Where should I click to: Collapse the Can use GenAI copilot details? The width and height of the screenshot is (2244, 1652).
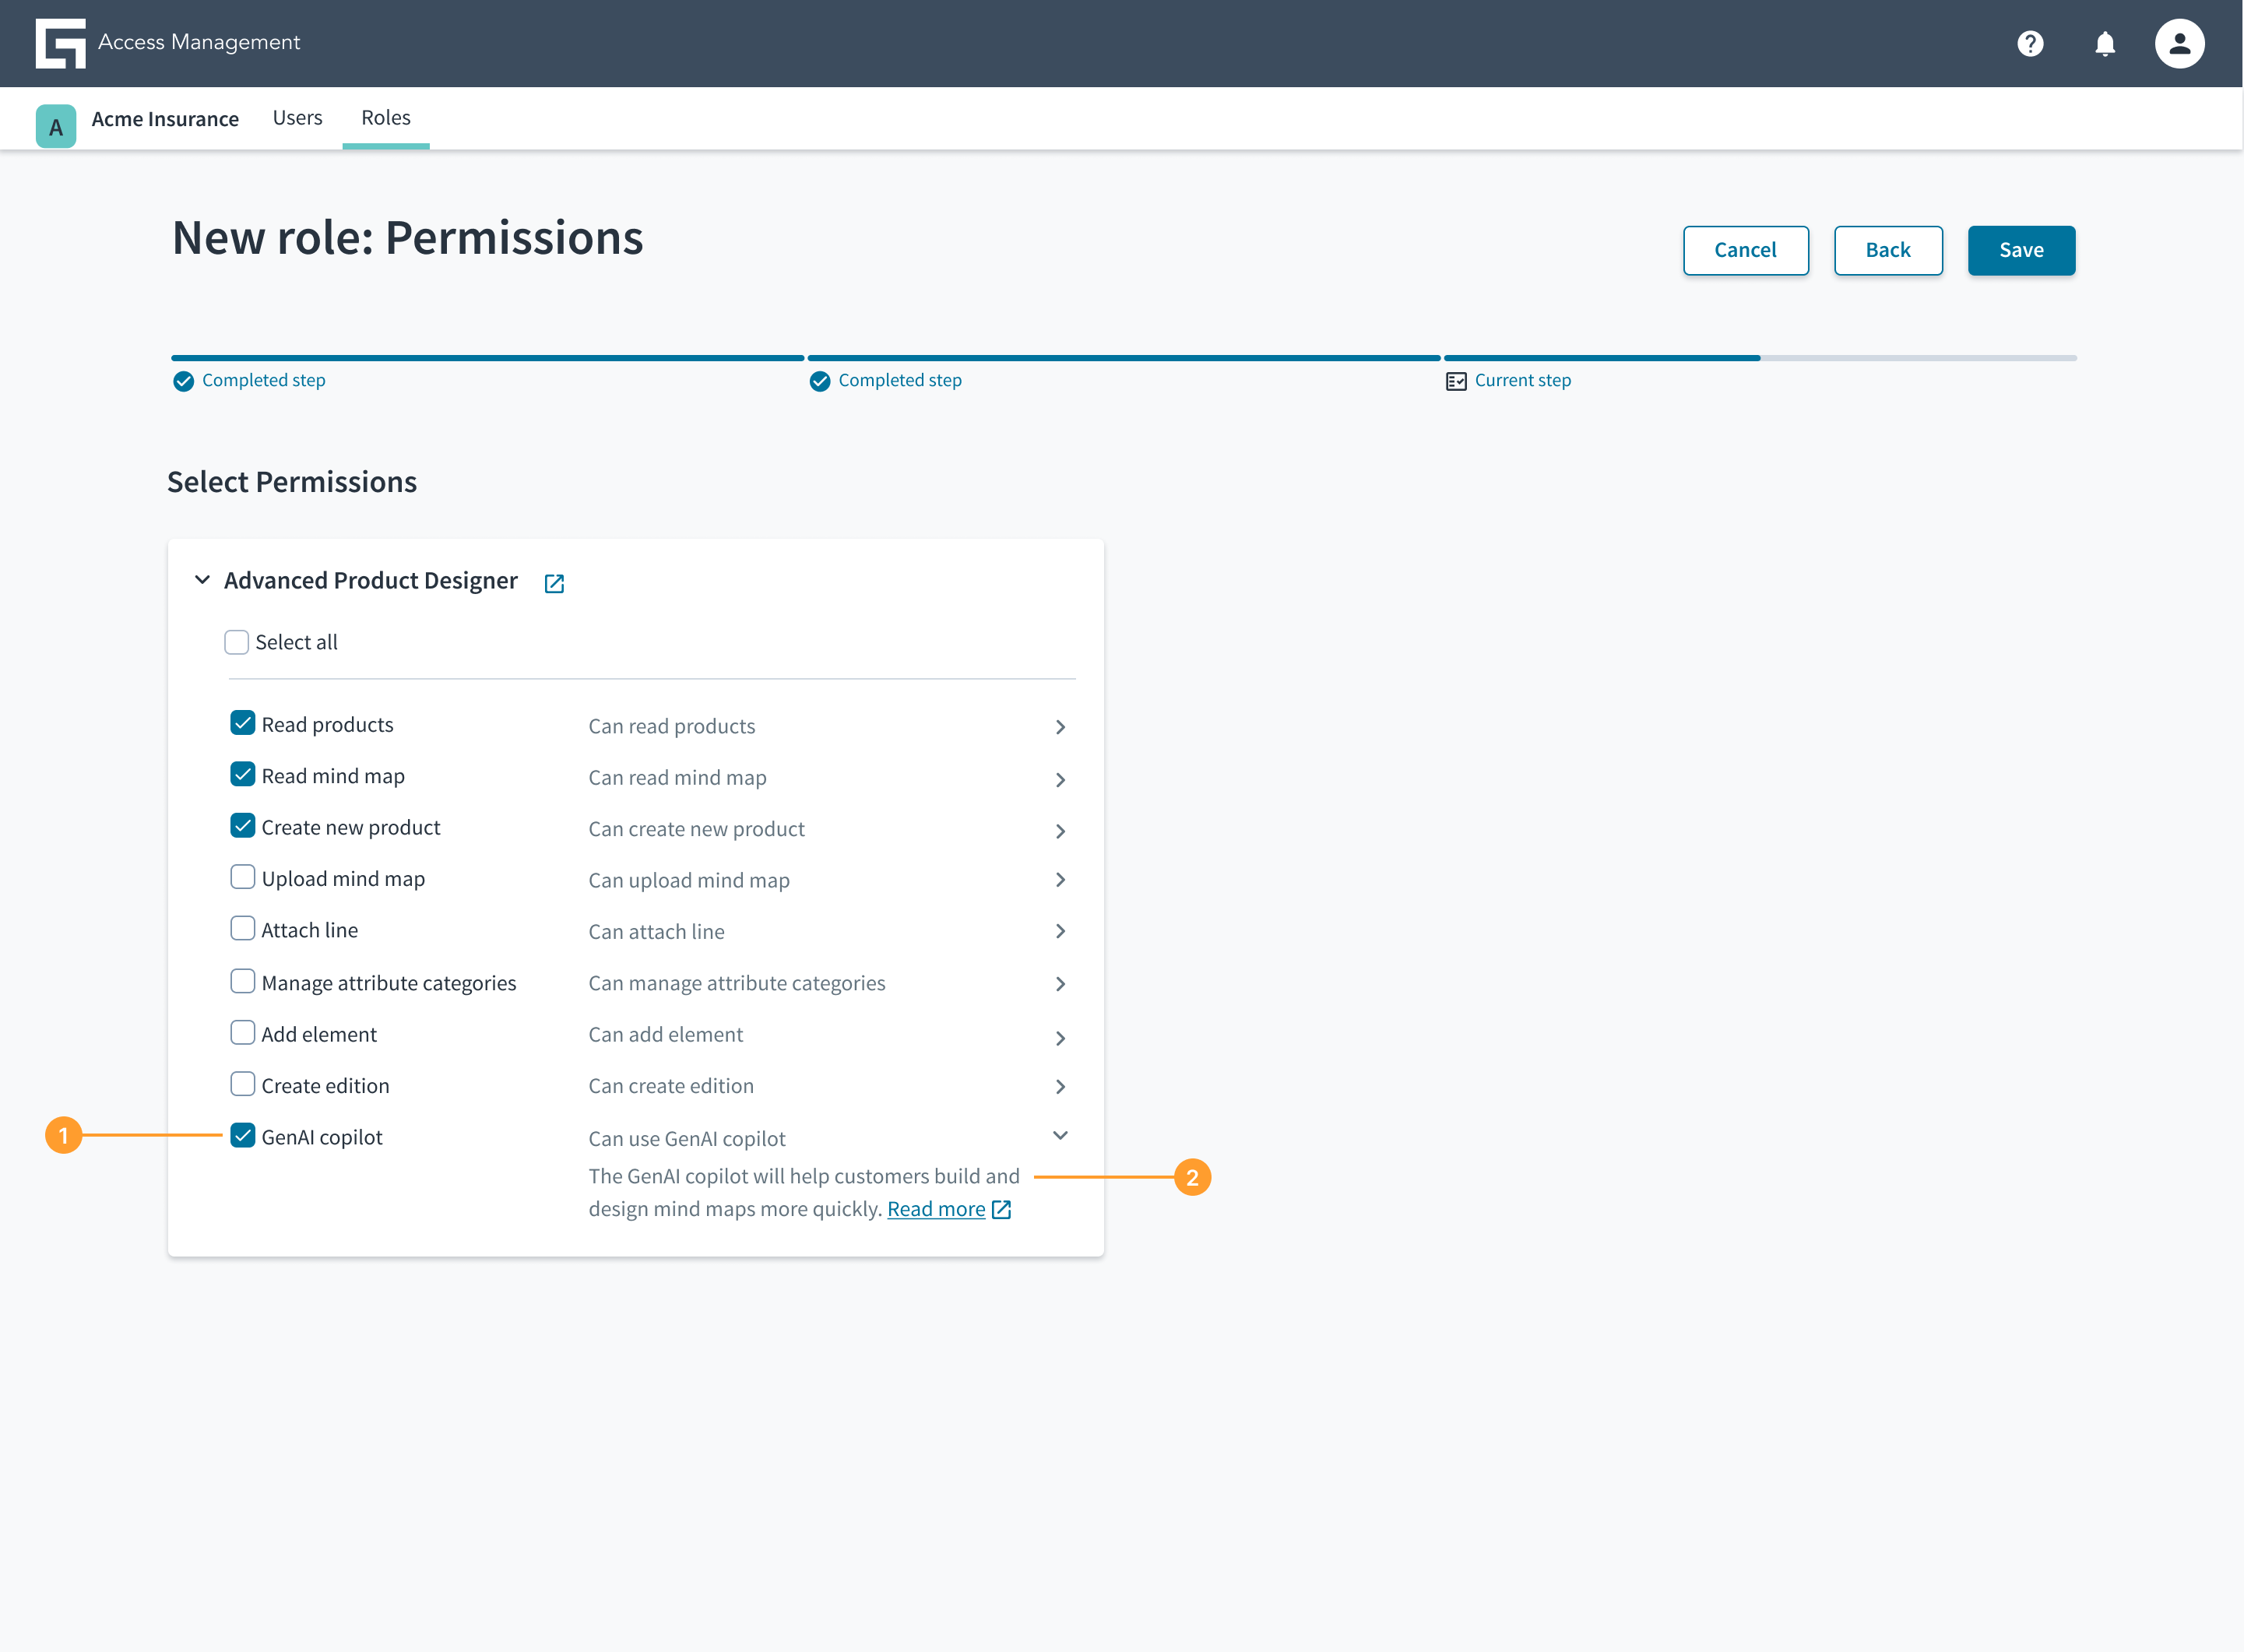coord(1060,1135)
